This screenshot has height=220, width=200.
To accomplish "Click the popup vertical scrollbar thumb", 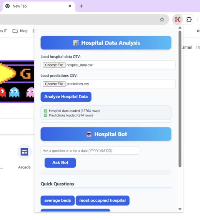I will [180, 99].
